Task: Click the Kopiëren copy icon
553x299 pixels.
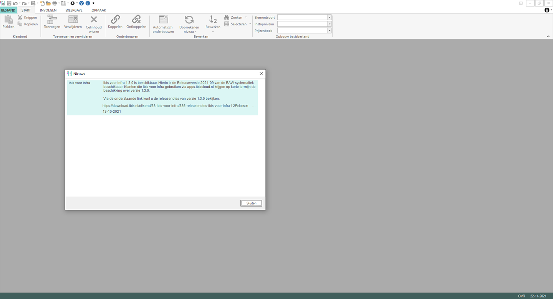Action: (x=20, y=24)
